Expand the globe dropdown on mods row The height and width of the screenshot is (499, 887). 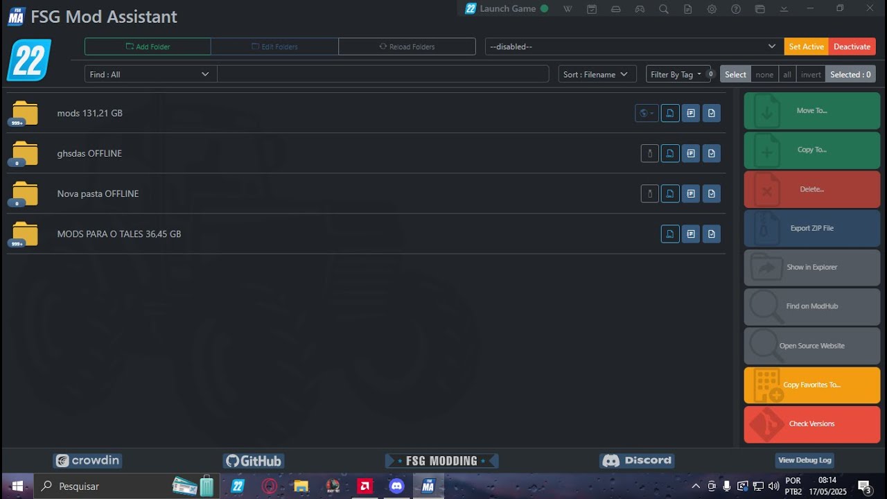point(647,113)
